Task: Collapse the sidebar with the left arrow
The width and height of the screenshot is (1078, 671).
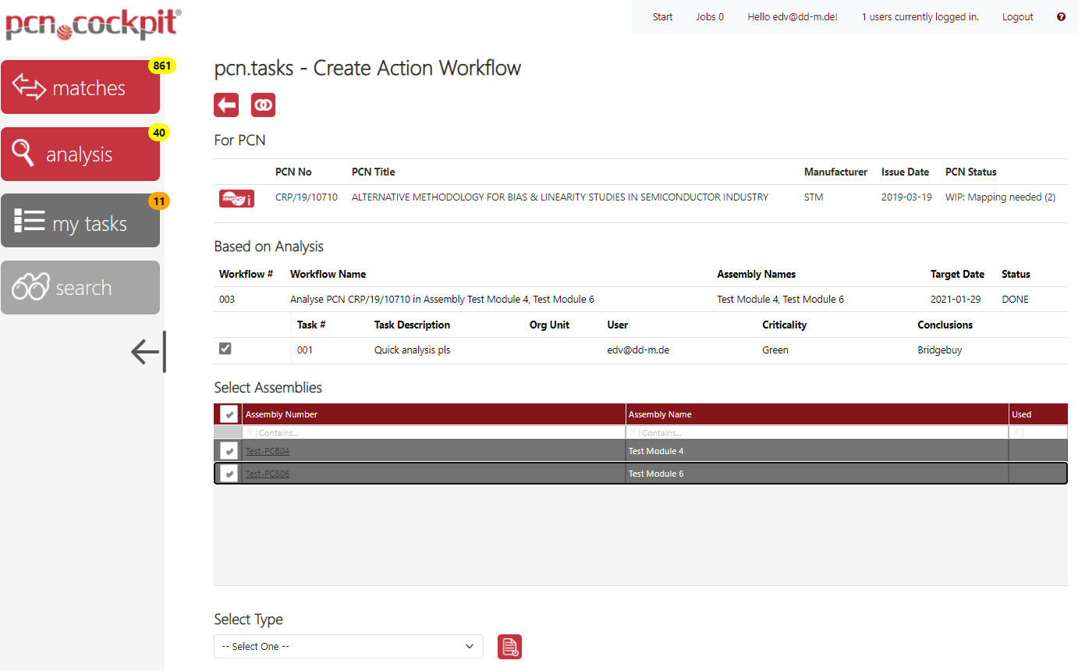Action: coord(147,352)
